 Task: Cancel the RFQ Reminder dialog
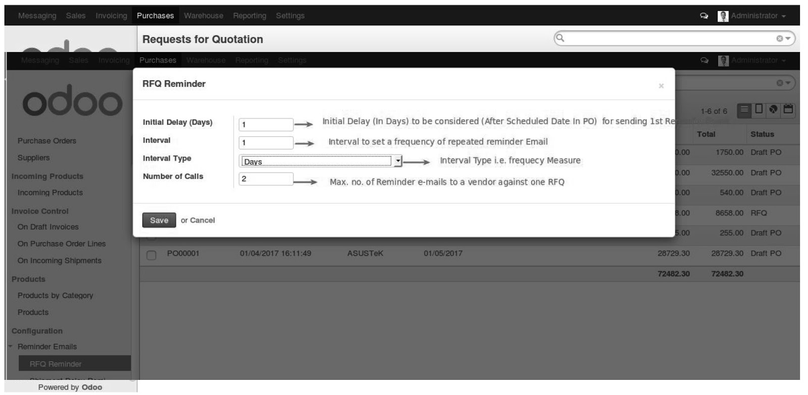[203, 220]
